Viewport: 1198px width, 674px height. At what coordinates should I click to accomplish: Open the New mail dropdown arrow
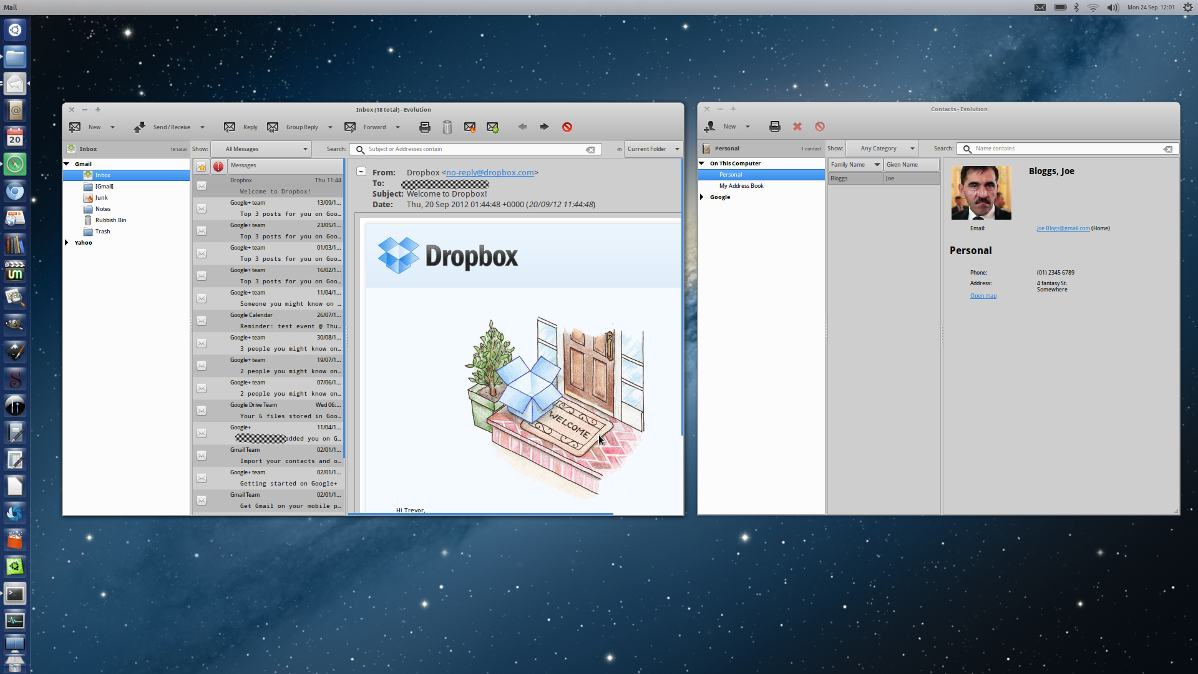click(112, 127)
